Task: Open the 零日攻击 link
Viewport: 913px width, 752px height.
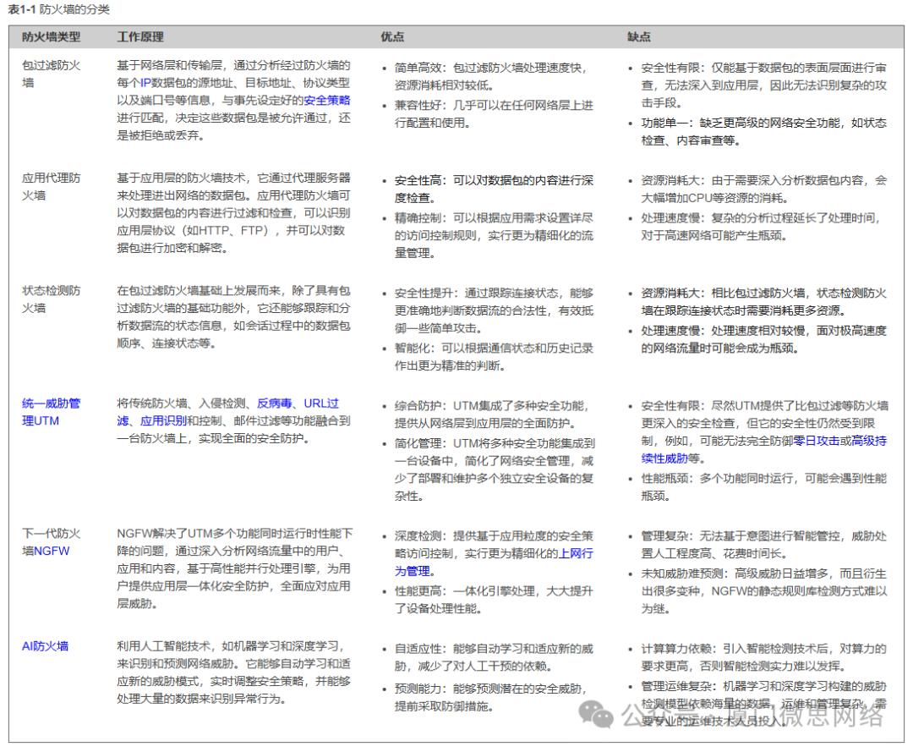Action: pos(816,440)
